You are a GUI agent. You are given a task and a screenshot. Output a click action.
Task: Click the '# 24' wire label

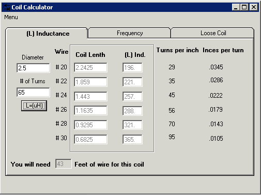61,95
